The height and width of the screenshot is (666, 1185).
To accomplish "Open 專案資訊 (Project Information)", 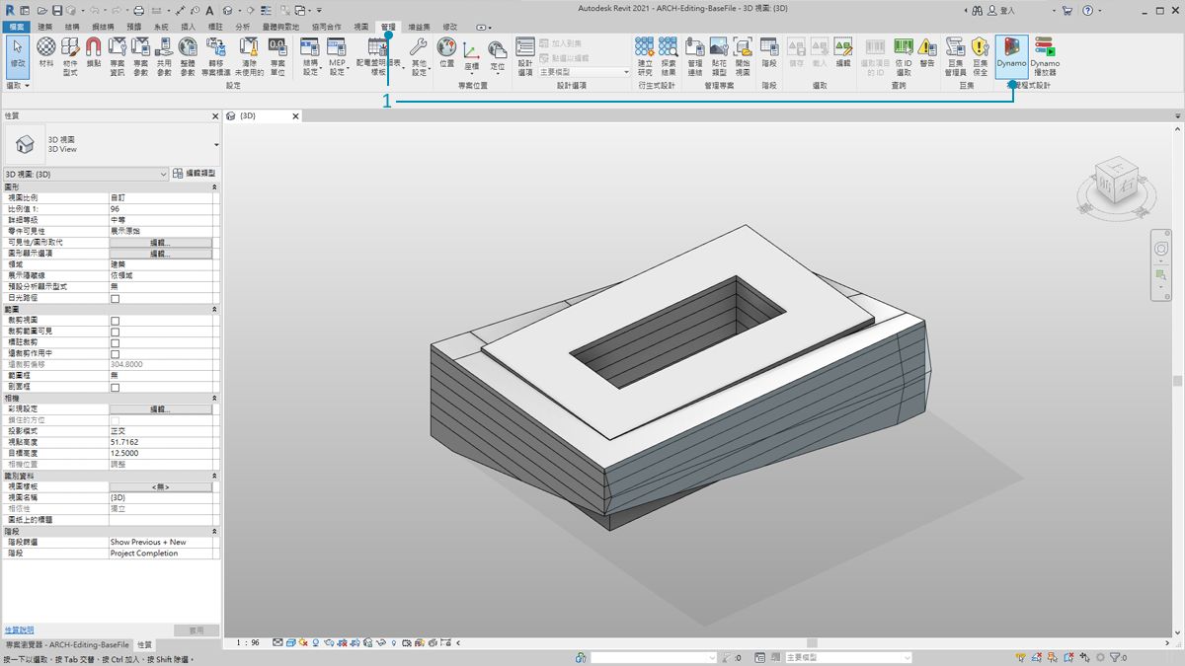I will coord(118,56).
